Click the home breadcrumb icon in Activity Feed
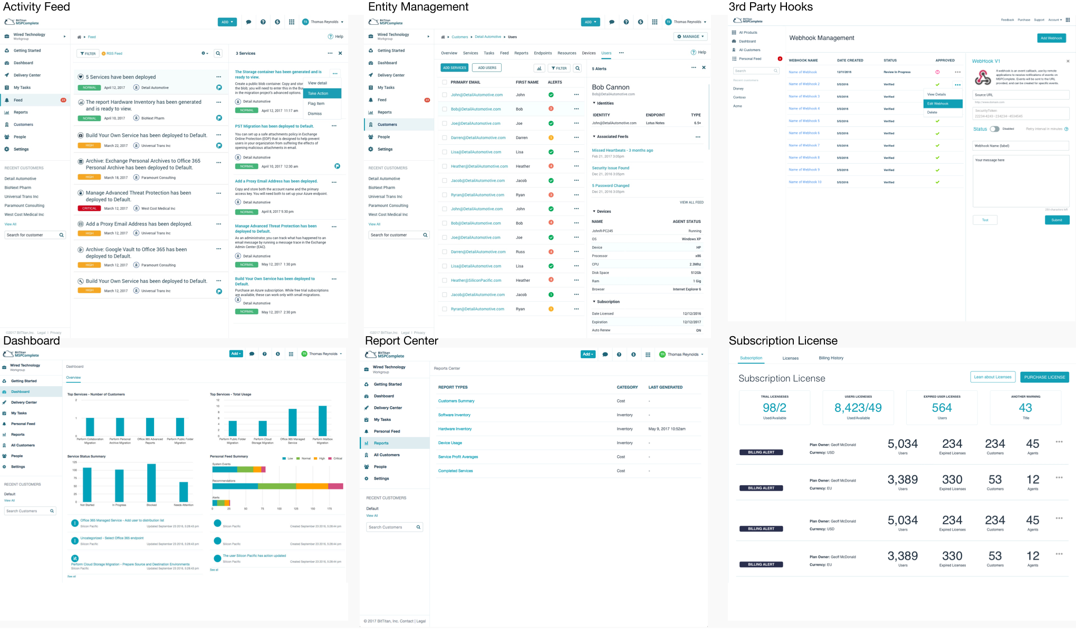 pyautogui.click(x=79, y=37)
